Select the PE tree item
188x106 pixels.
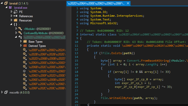tap(21, 12)
